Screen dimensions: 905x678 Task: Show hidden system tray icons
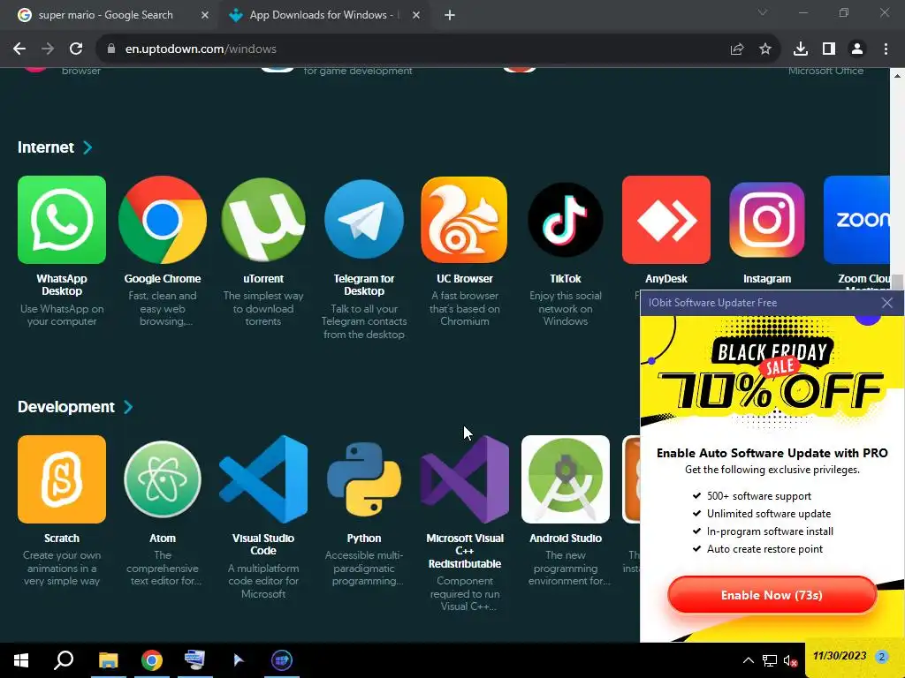(748, 660)
